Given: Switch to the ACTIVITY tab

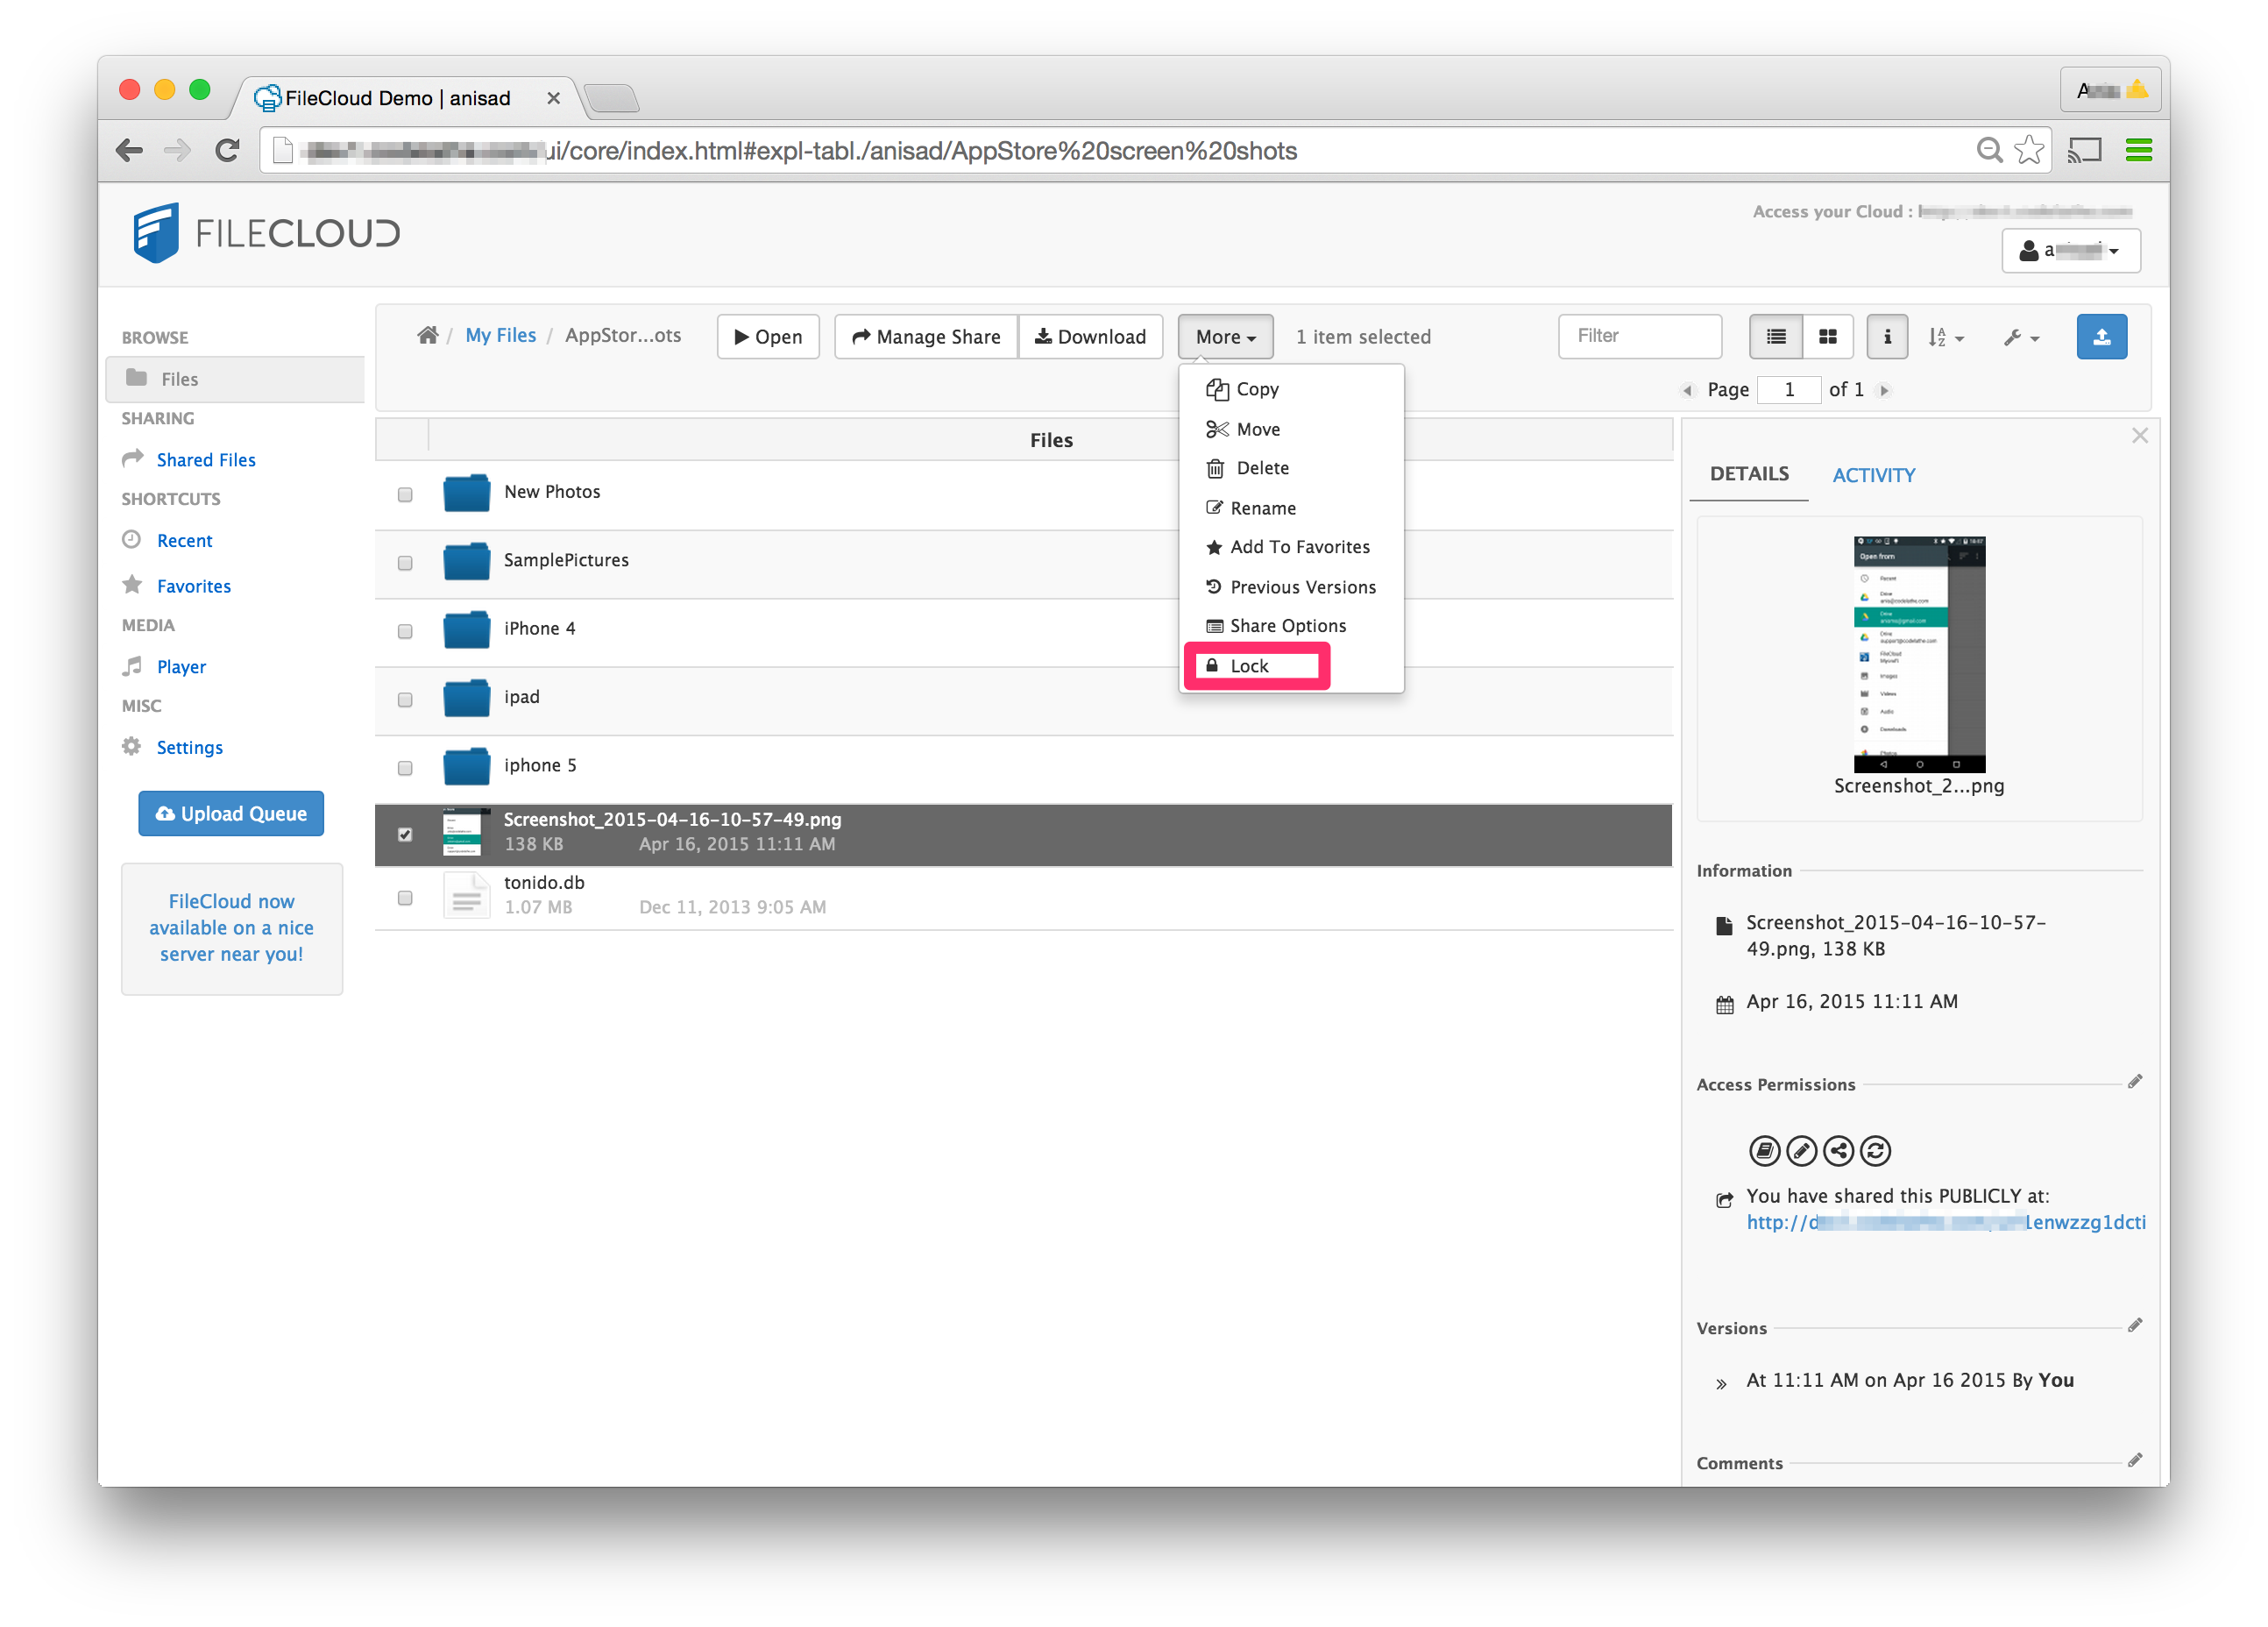Looking at the screenshot, I should (x=1873, y=475).
